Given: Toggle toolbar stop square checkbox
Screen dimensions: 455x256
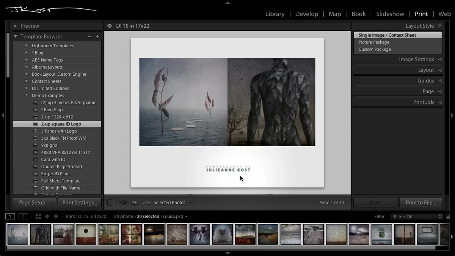Looking at the screenshot, I should pyautogui.click(x=110, y=203).
